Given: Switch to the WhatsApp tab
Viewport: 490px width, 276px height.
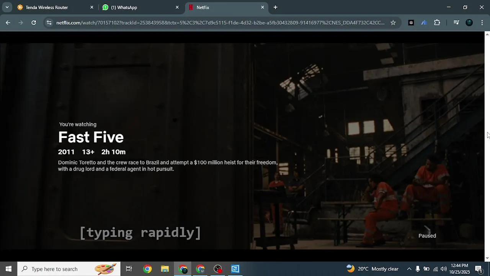Looking at the screenshot, I should tap(140, 7).
